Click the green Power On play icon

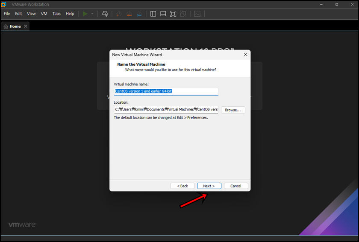85,14
